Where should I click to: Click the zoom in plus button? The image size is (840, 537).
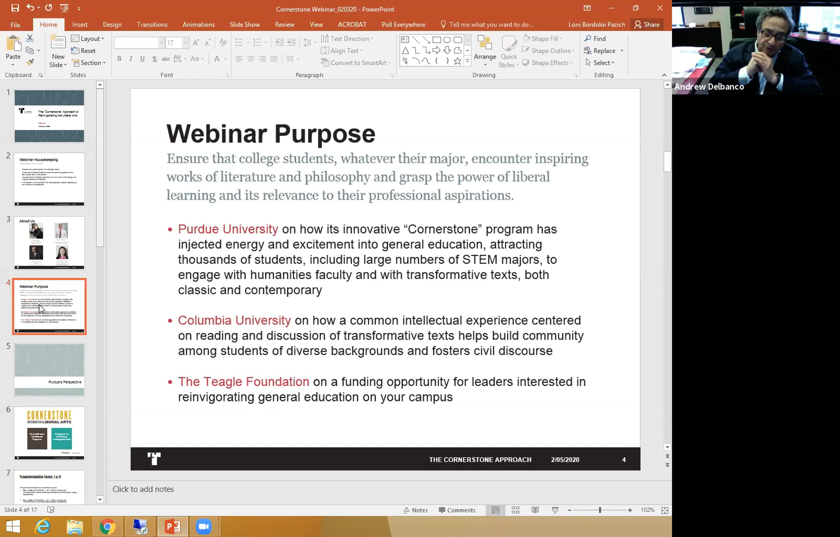pos(630,510)
